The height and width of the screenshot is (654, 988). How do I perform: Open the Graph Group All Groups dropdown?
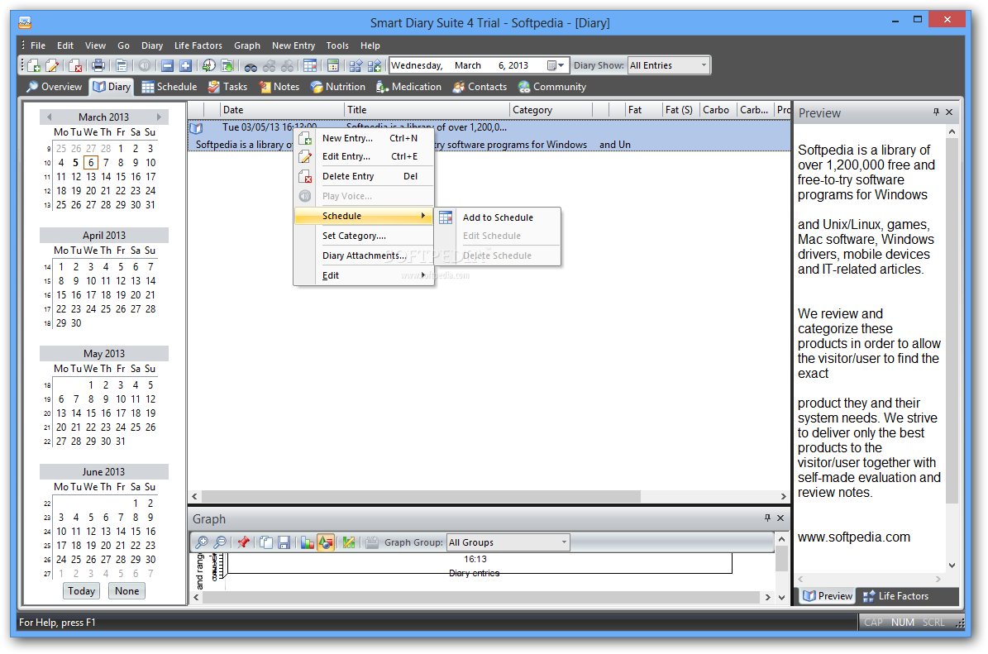pyautogui.click(x=564, y=542)
